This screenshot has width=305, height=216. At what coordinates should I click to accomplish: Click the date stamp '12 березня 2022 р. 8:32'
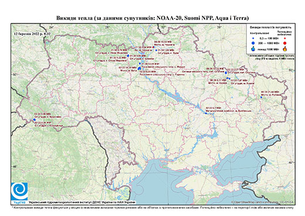click(x=32, y=33)
